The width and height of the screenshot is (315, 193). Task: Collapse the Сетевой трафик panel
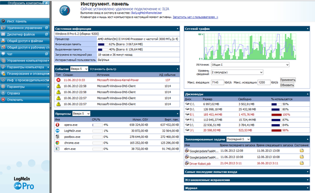pos(308,29)
